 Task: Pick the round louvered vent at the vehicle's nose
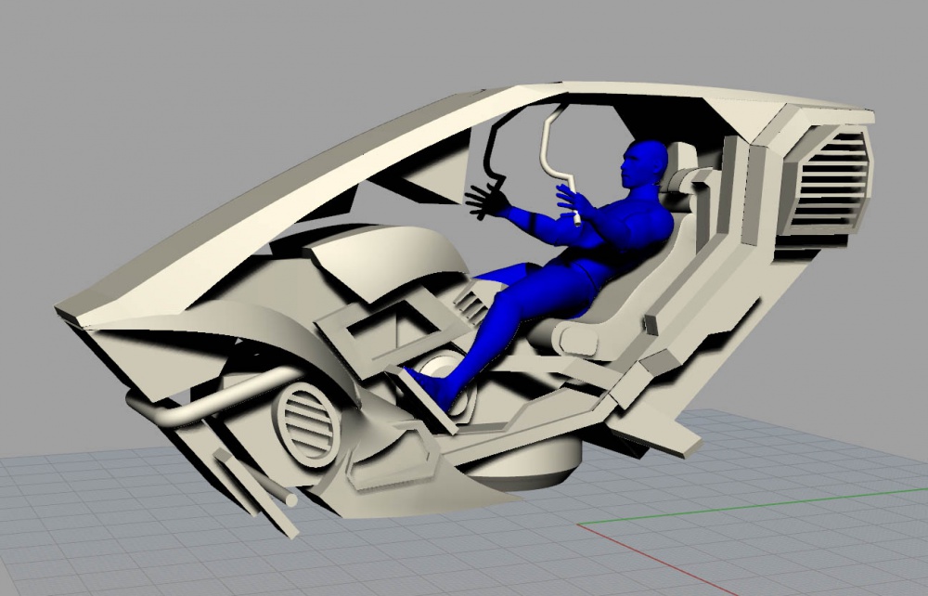(308, 423)
